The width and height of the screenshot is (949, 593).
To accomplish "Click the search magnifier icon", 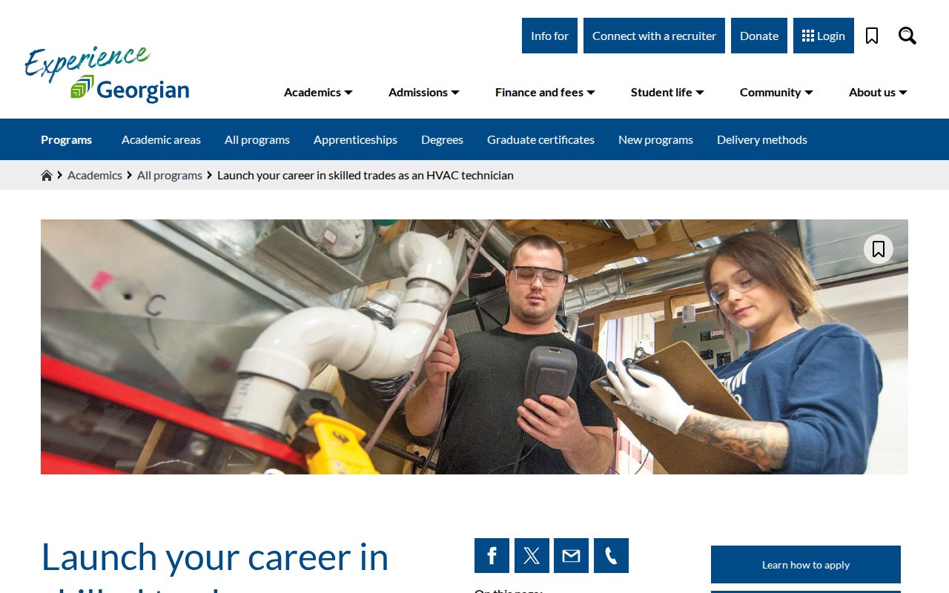I will tap(907, 36).
